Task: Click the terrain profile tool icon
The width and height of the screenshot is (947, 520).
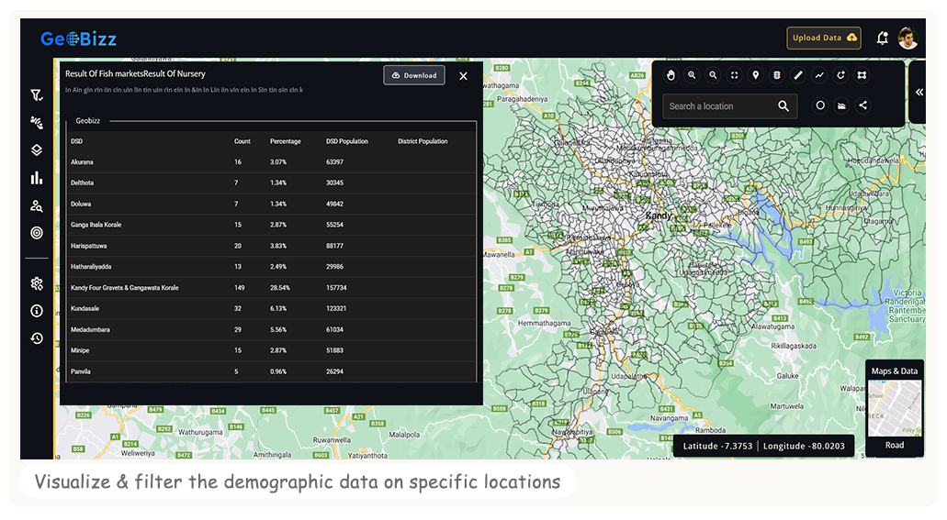Action: pyautogui.click(x=841, y=105)
